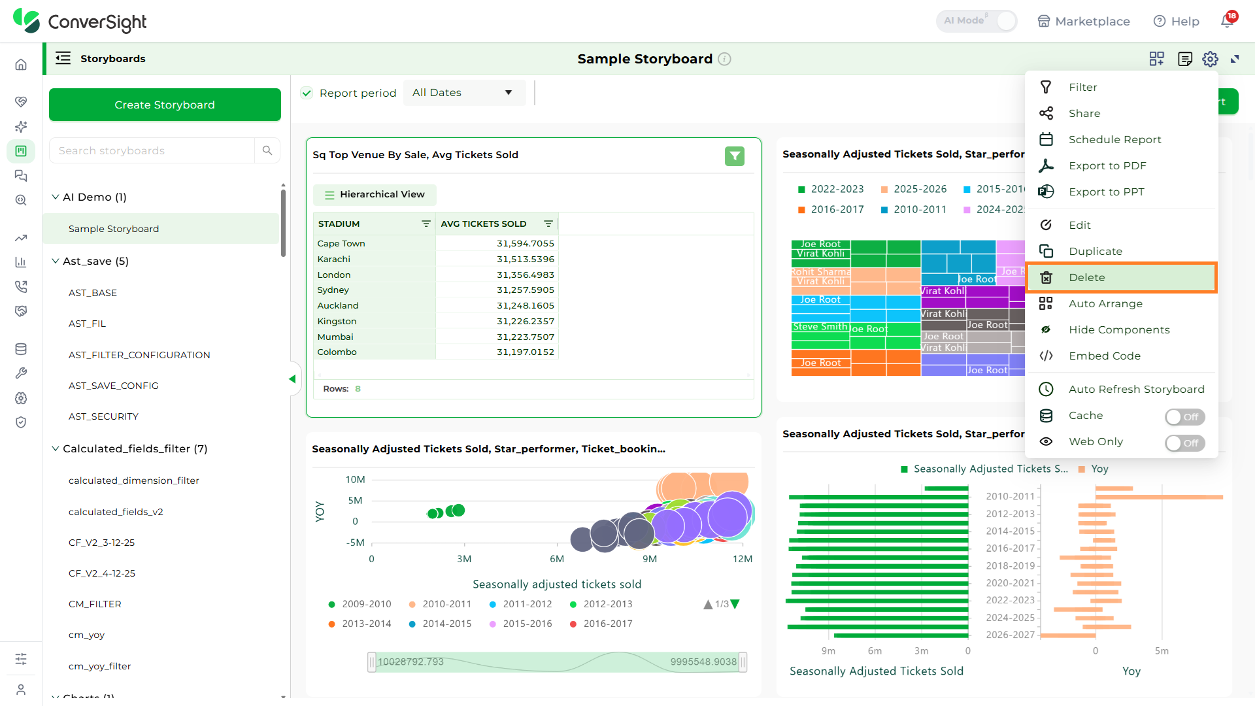This screenshot has width=1255, height=706.
Task: Open the AST_BASE storyboard
Action: click(93, 293)
